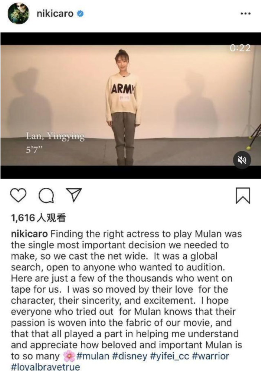This screenshot has width=262, height=371.
Task: View the 1,616 viewers count
Action: tap(38, 218)
